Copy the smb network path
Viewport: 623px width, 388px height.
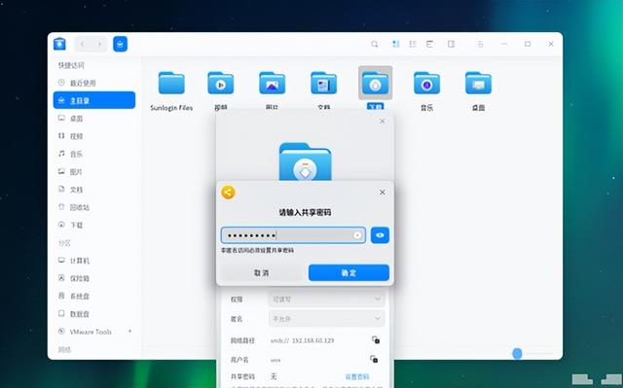376,339
